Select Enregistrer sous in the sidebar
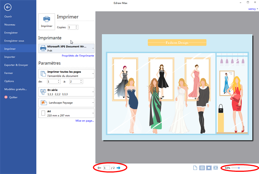 coord(14,41)
